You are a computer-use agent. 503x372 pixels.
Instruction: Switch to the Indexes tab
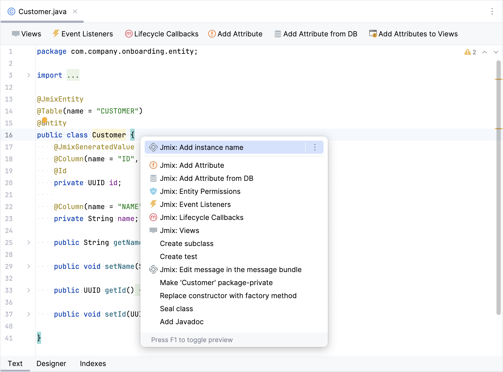coord(93,363)
